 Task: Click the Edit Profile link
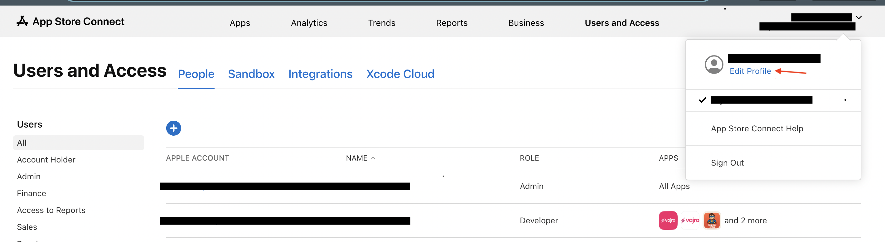[750, 71]
